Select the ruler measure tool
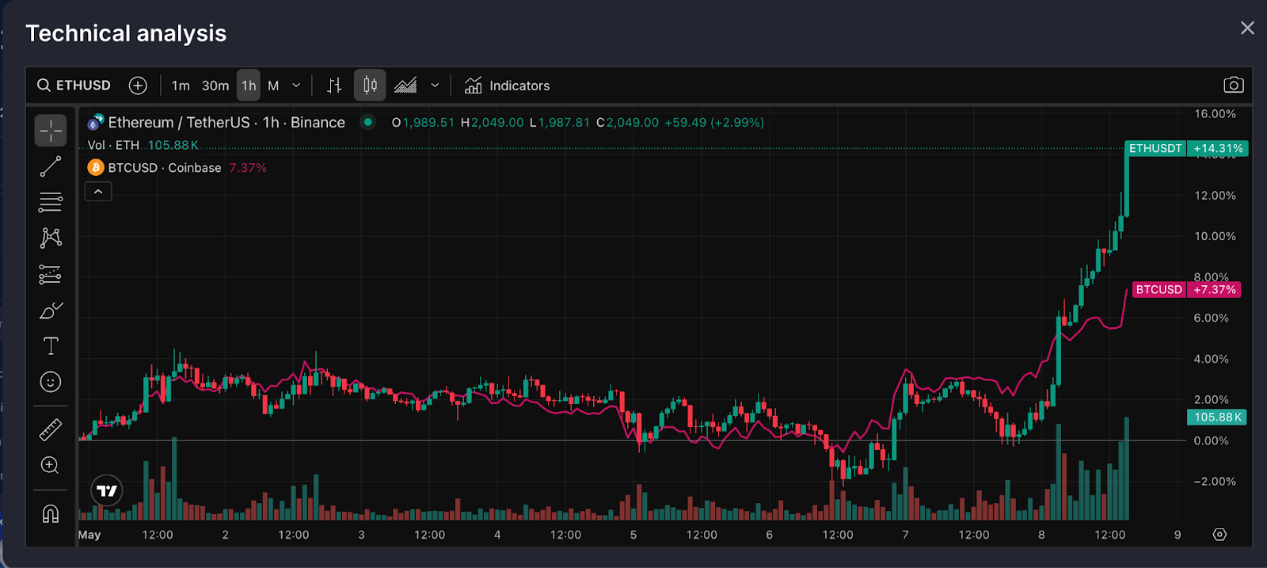Viewport: 1267px width, 568px height. coord(51,429)
